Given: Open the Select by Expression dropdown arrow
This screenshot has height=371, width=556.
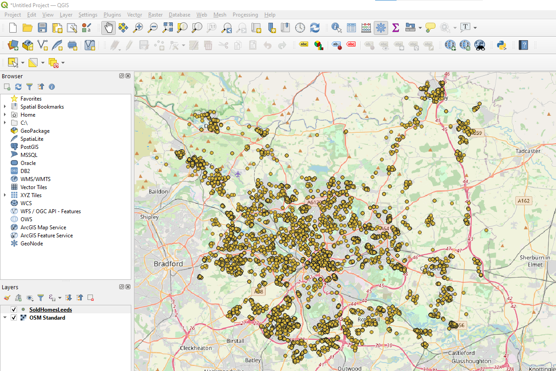Looking at the screenshot, I should pos(43,63).
